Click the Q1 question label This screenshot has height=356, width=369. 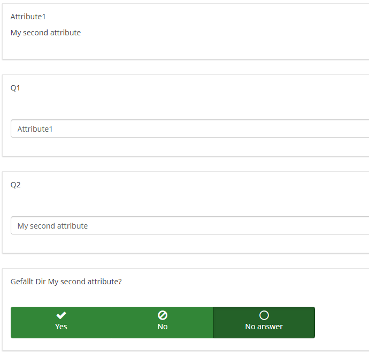16,88
